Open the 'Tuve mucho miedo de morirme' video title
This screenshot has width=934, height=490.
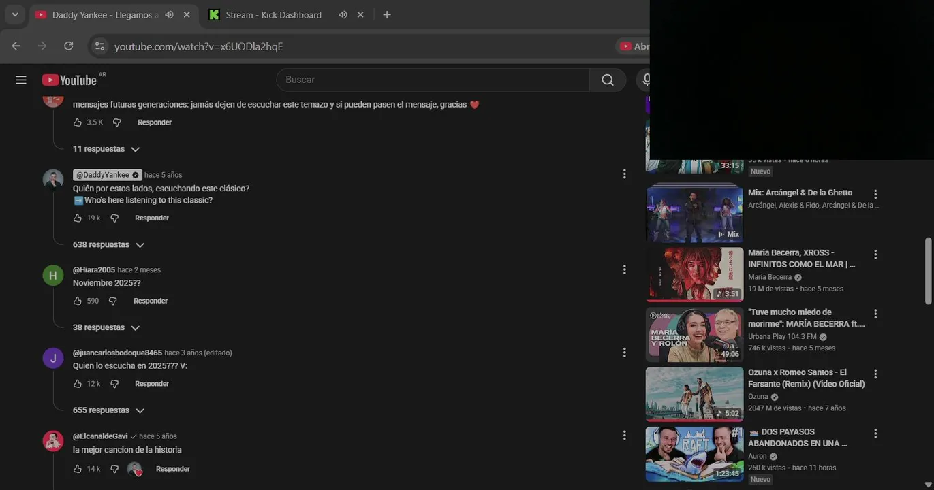pos(807,318)
